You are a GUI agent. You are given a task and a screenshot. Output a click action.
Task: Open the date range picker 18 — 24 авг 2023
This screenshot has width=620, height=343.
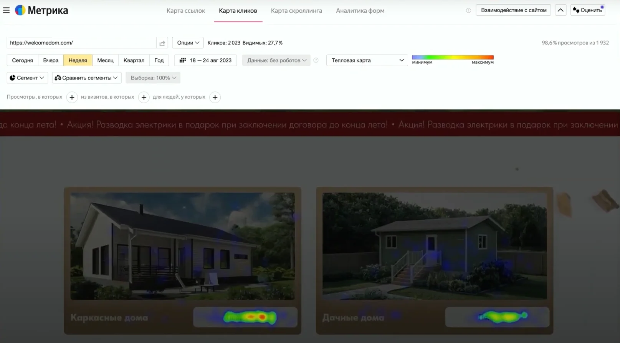(x=206, y=60)
